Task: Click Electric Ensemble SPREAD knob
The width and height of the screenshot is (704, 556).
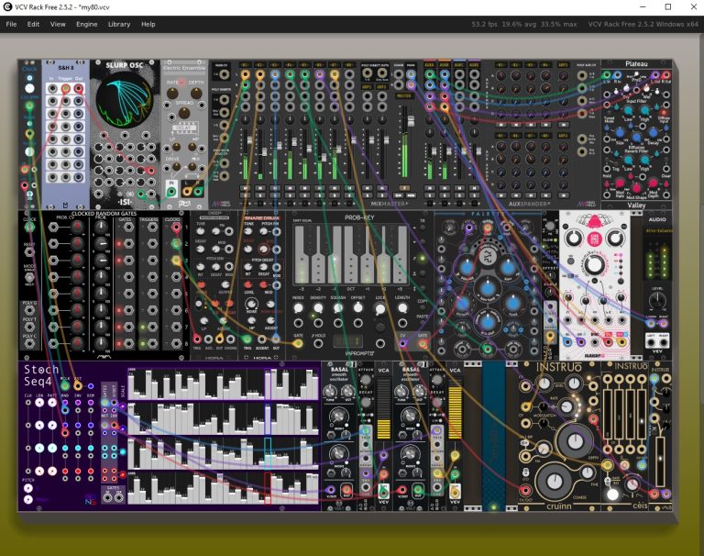Action: tap(184, 112)
